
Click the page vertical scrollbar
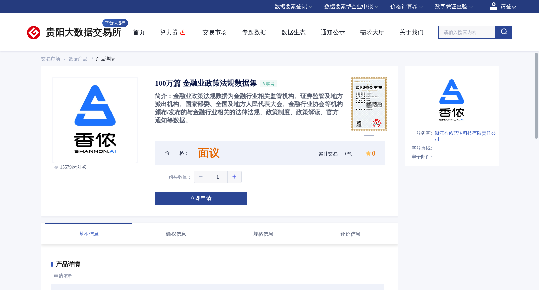[x=536, y=96]
